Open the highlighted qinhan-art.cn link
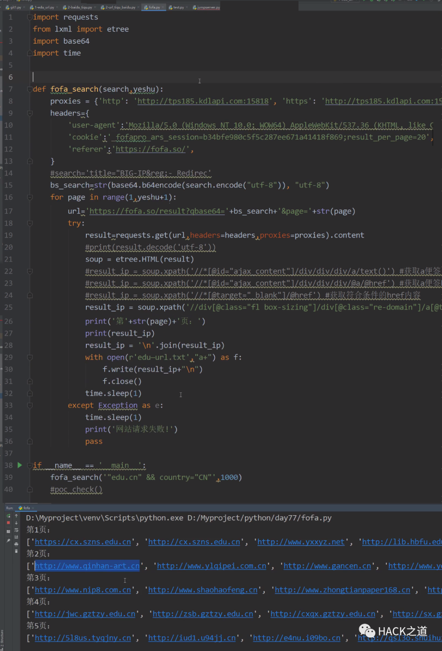 pyautogui.click(x=87, y=566)
